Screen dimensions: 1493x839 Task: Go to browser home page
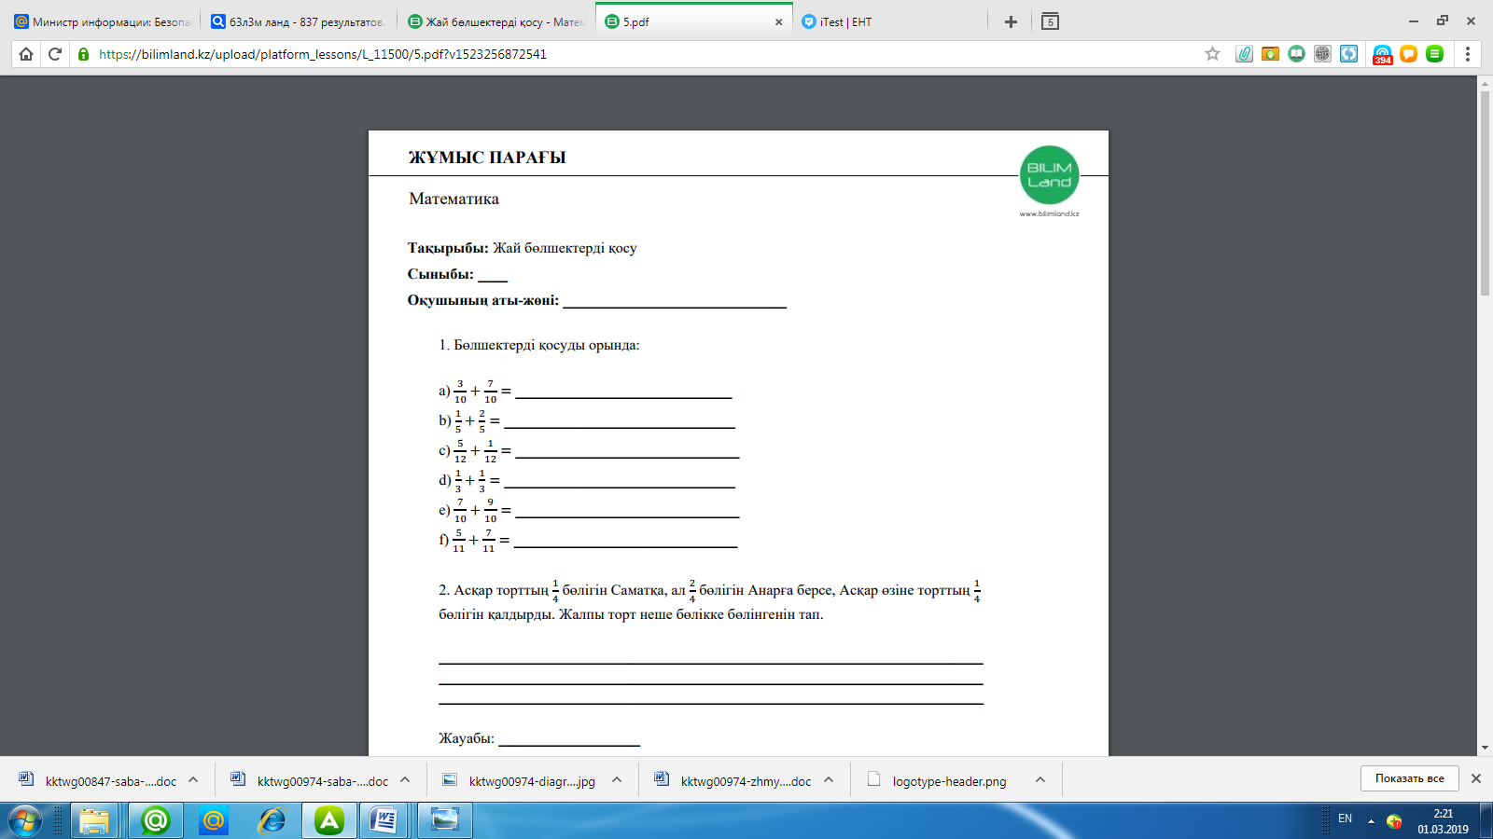pos(26,54)
